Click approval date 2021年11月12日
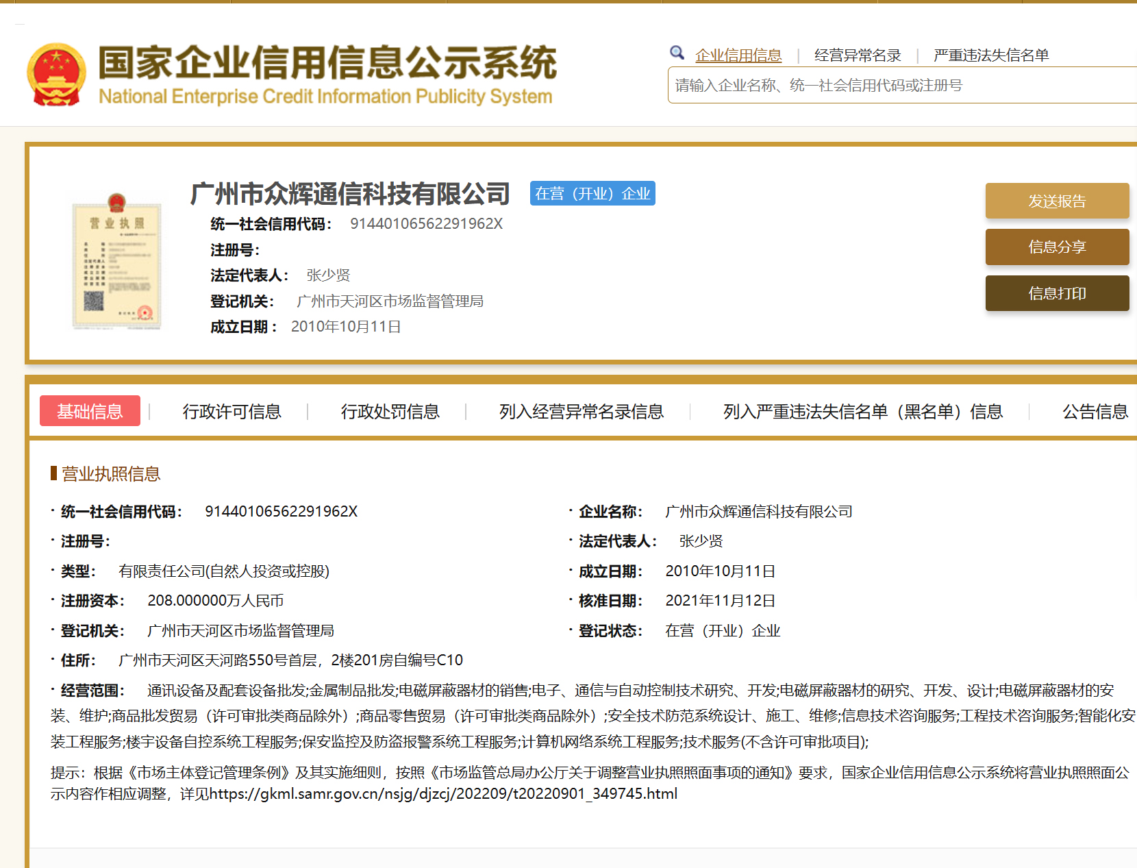Screen dimensions: 1137x868 point(720,601)
